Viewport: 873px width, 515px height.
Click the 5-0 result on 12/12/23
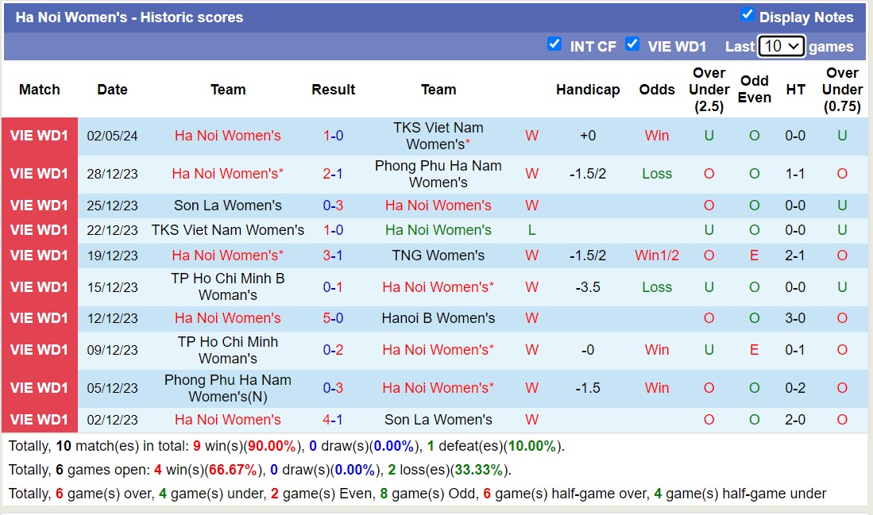(333, 318)
